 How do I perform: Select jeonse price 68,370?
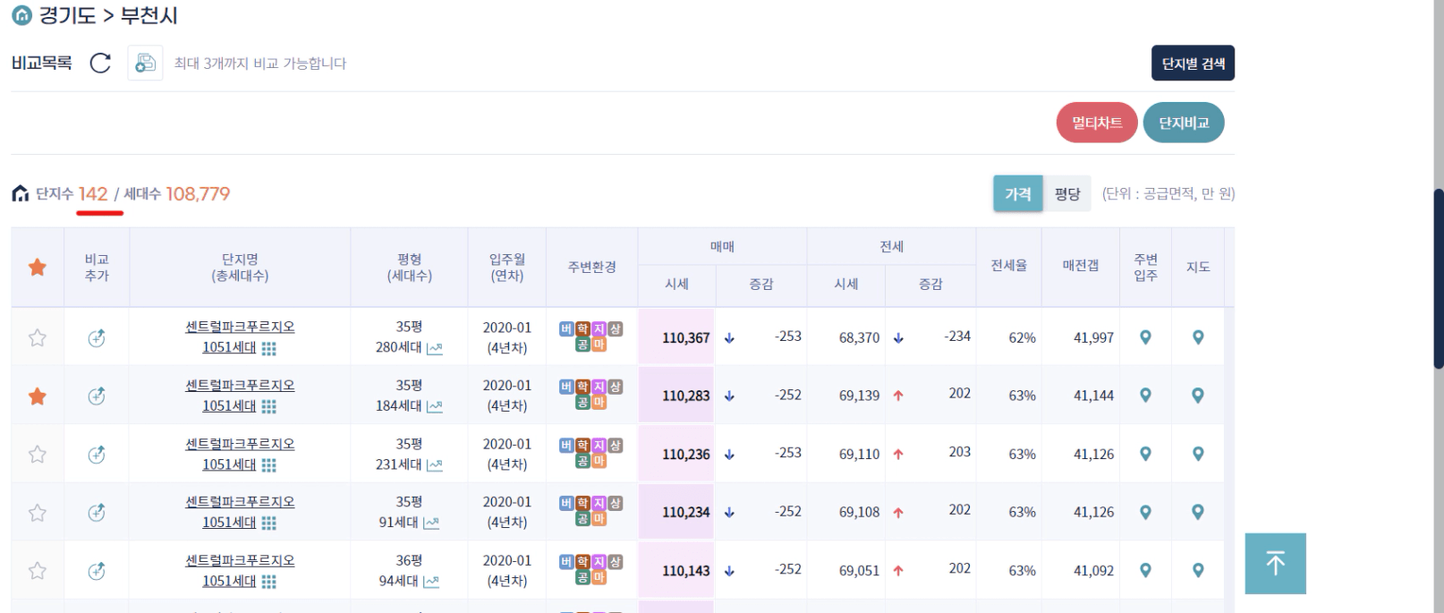859,337
